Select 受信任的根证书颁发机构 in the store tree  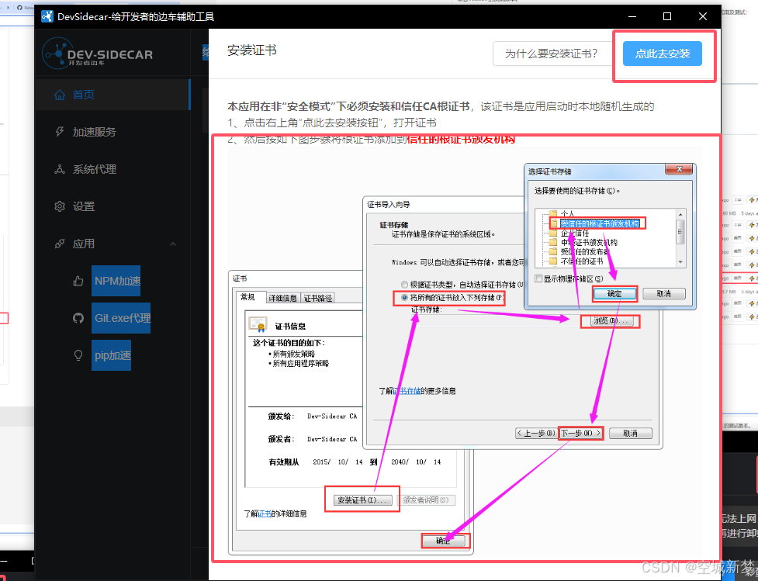[600, 223]
